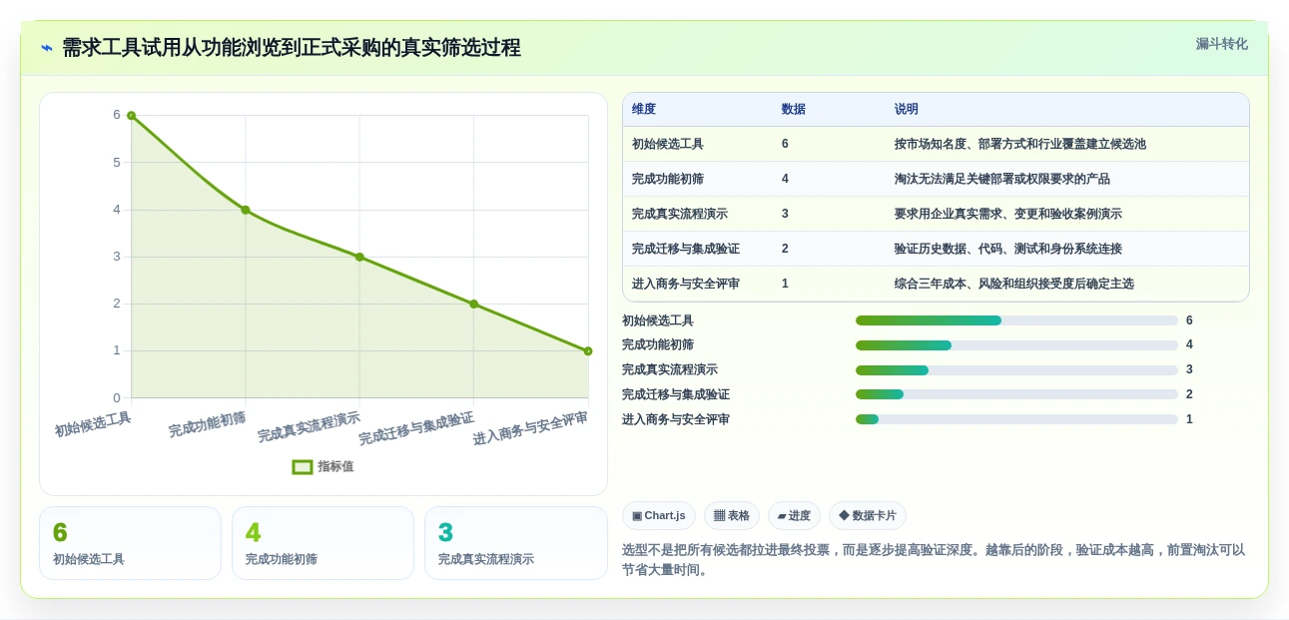Open the stat card showing 4 完成功能初筛
The image size is (1289, 620).
(x=322, y=543)
